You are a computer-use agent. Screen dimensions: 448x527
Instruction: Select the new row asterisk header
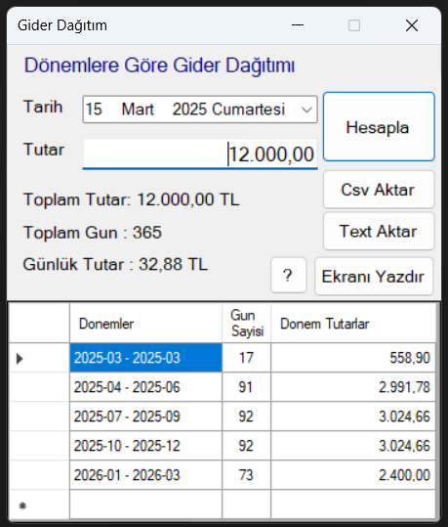(x=39, y=505)
